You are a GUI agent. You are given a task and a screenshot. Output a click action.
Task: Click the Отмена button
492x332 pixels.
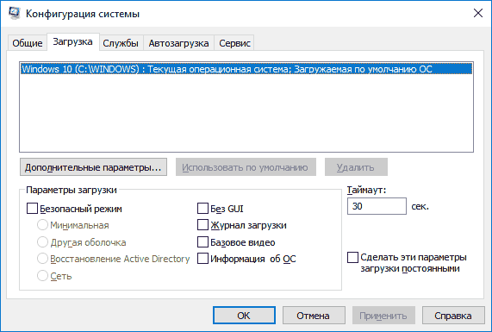(314, 316)
